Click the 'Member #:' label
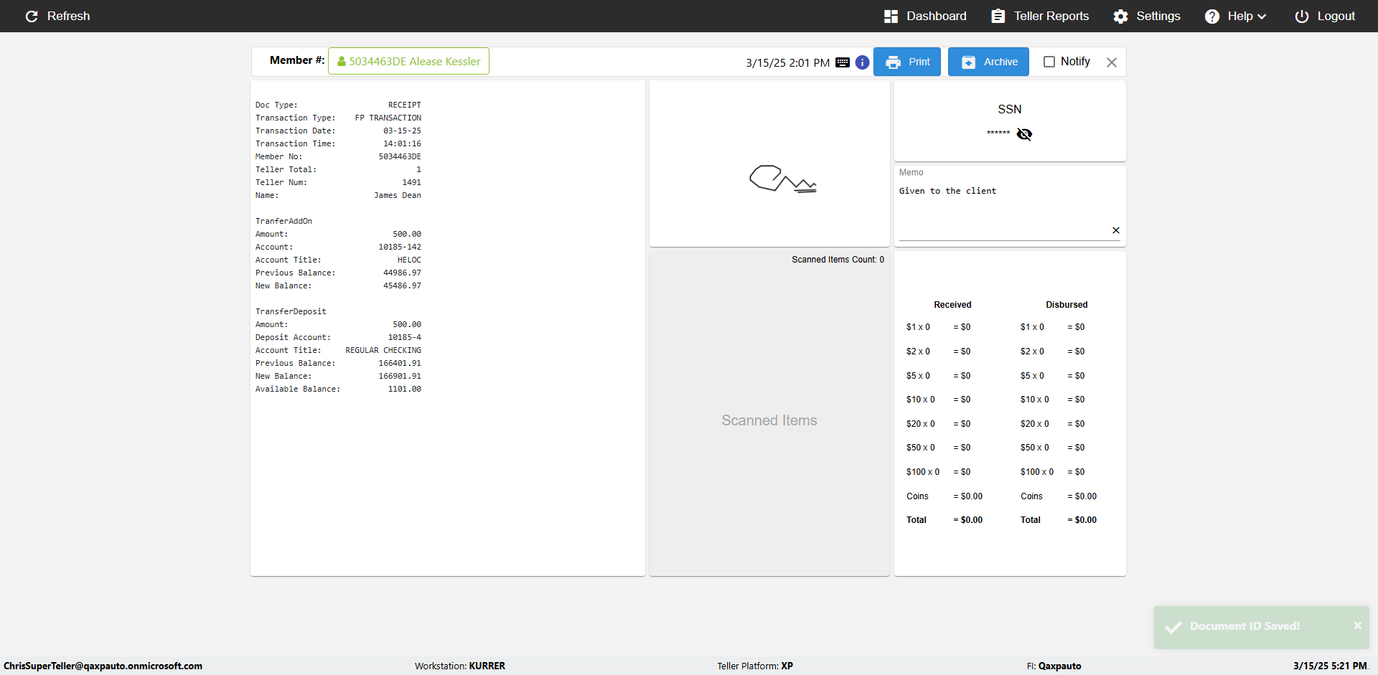The image size is (1378, 675). [297, 60]
